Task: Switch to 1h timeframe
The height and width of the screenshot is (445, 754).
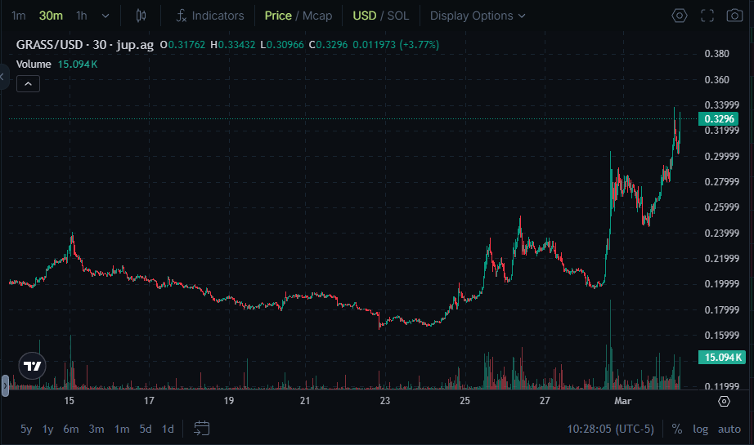Action: click(x=82, y=16)
